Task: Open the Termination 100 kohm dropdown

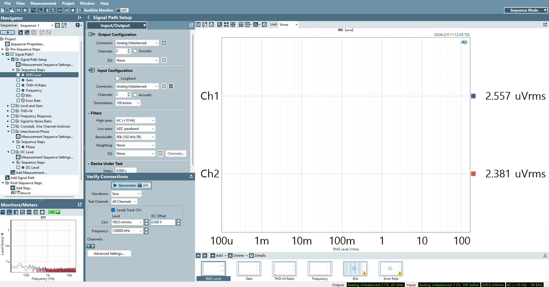Action: click(128, 103)
